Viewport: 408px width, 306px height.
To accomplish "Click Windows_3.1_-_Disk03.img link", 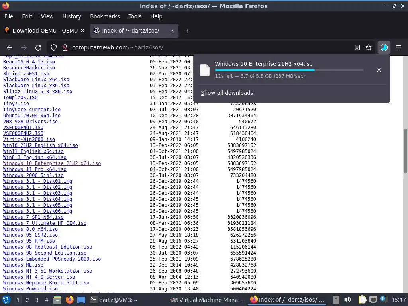I will tap(37, 193).
